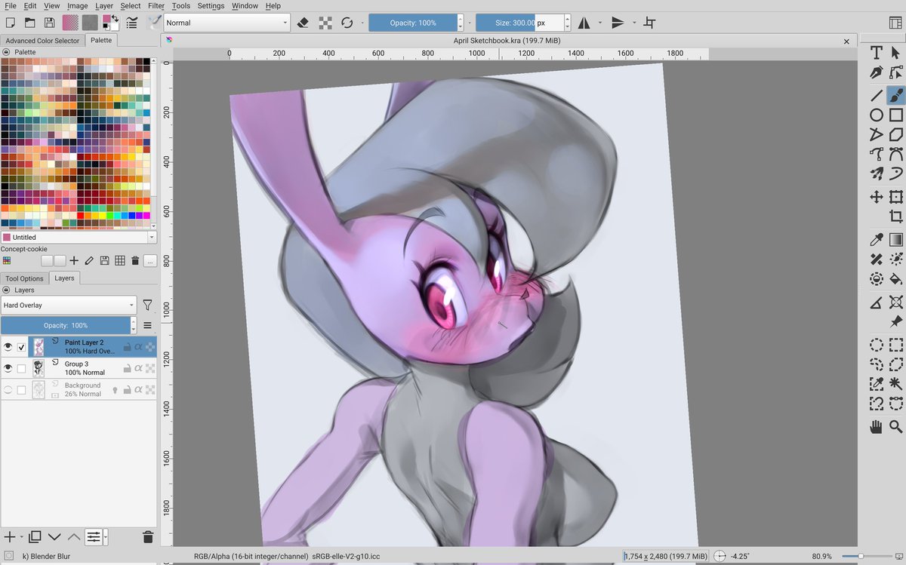Select the Rectangle tool
Screen dimensions: 906x565
[895, 115]
